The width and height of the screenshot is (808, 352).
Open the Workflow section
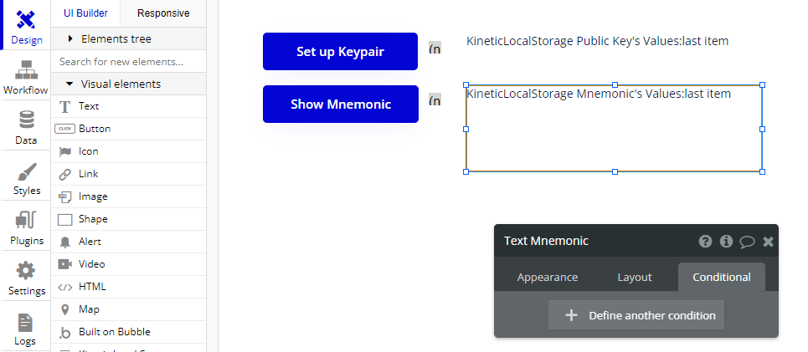(25, 77)
